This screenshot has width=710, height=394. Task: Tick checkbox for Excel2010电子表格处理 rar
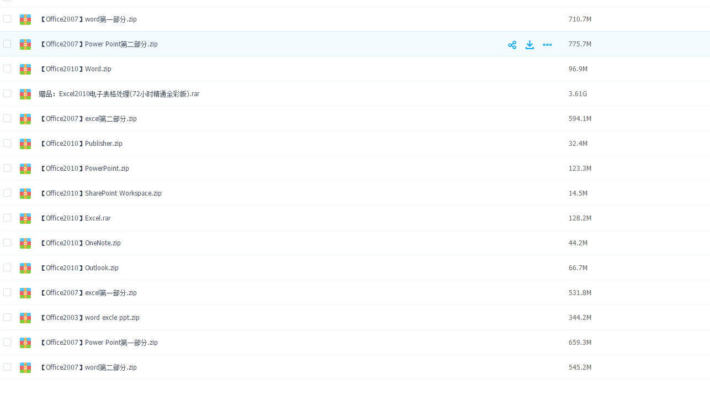pos(7,93)
